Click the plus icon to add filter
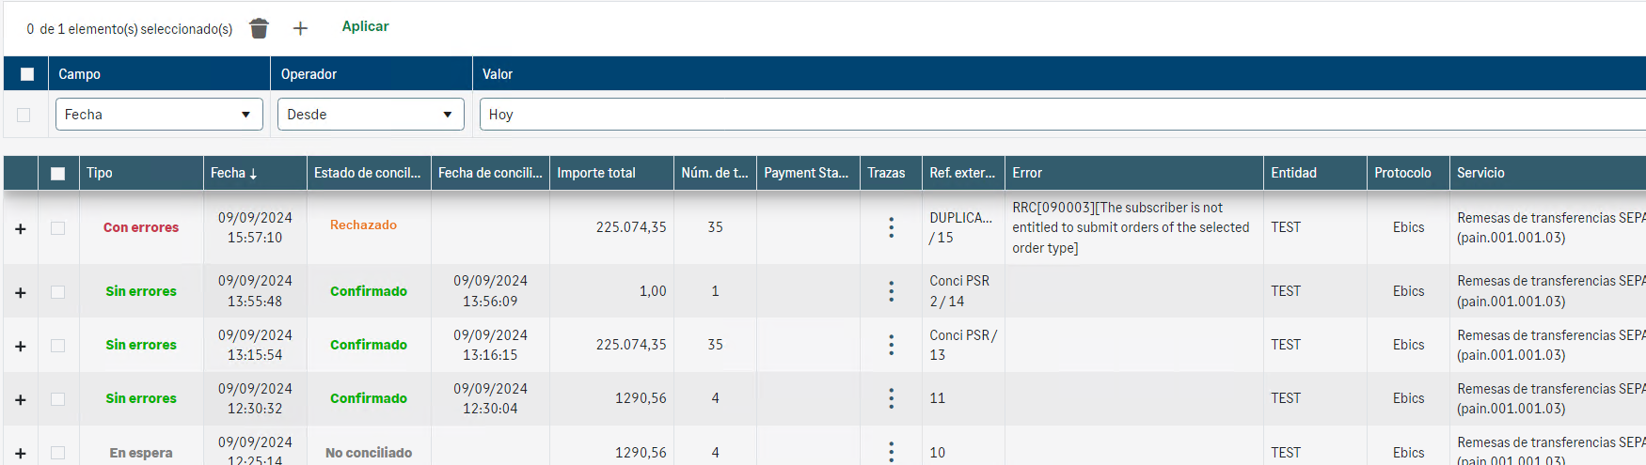 point(300,29)
